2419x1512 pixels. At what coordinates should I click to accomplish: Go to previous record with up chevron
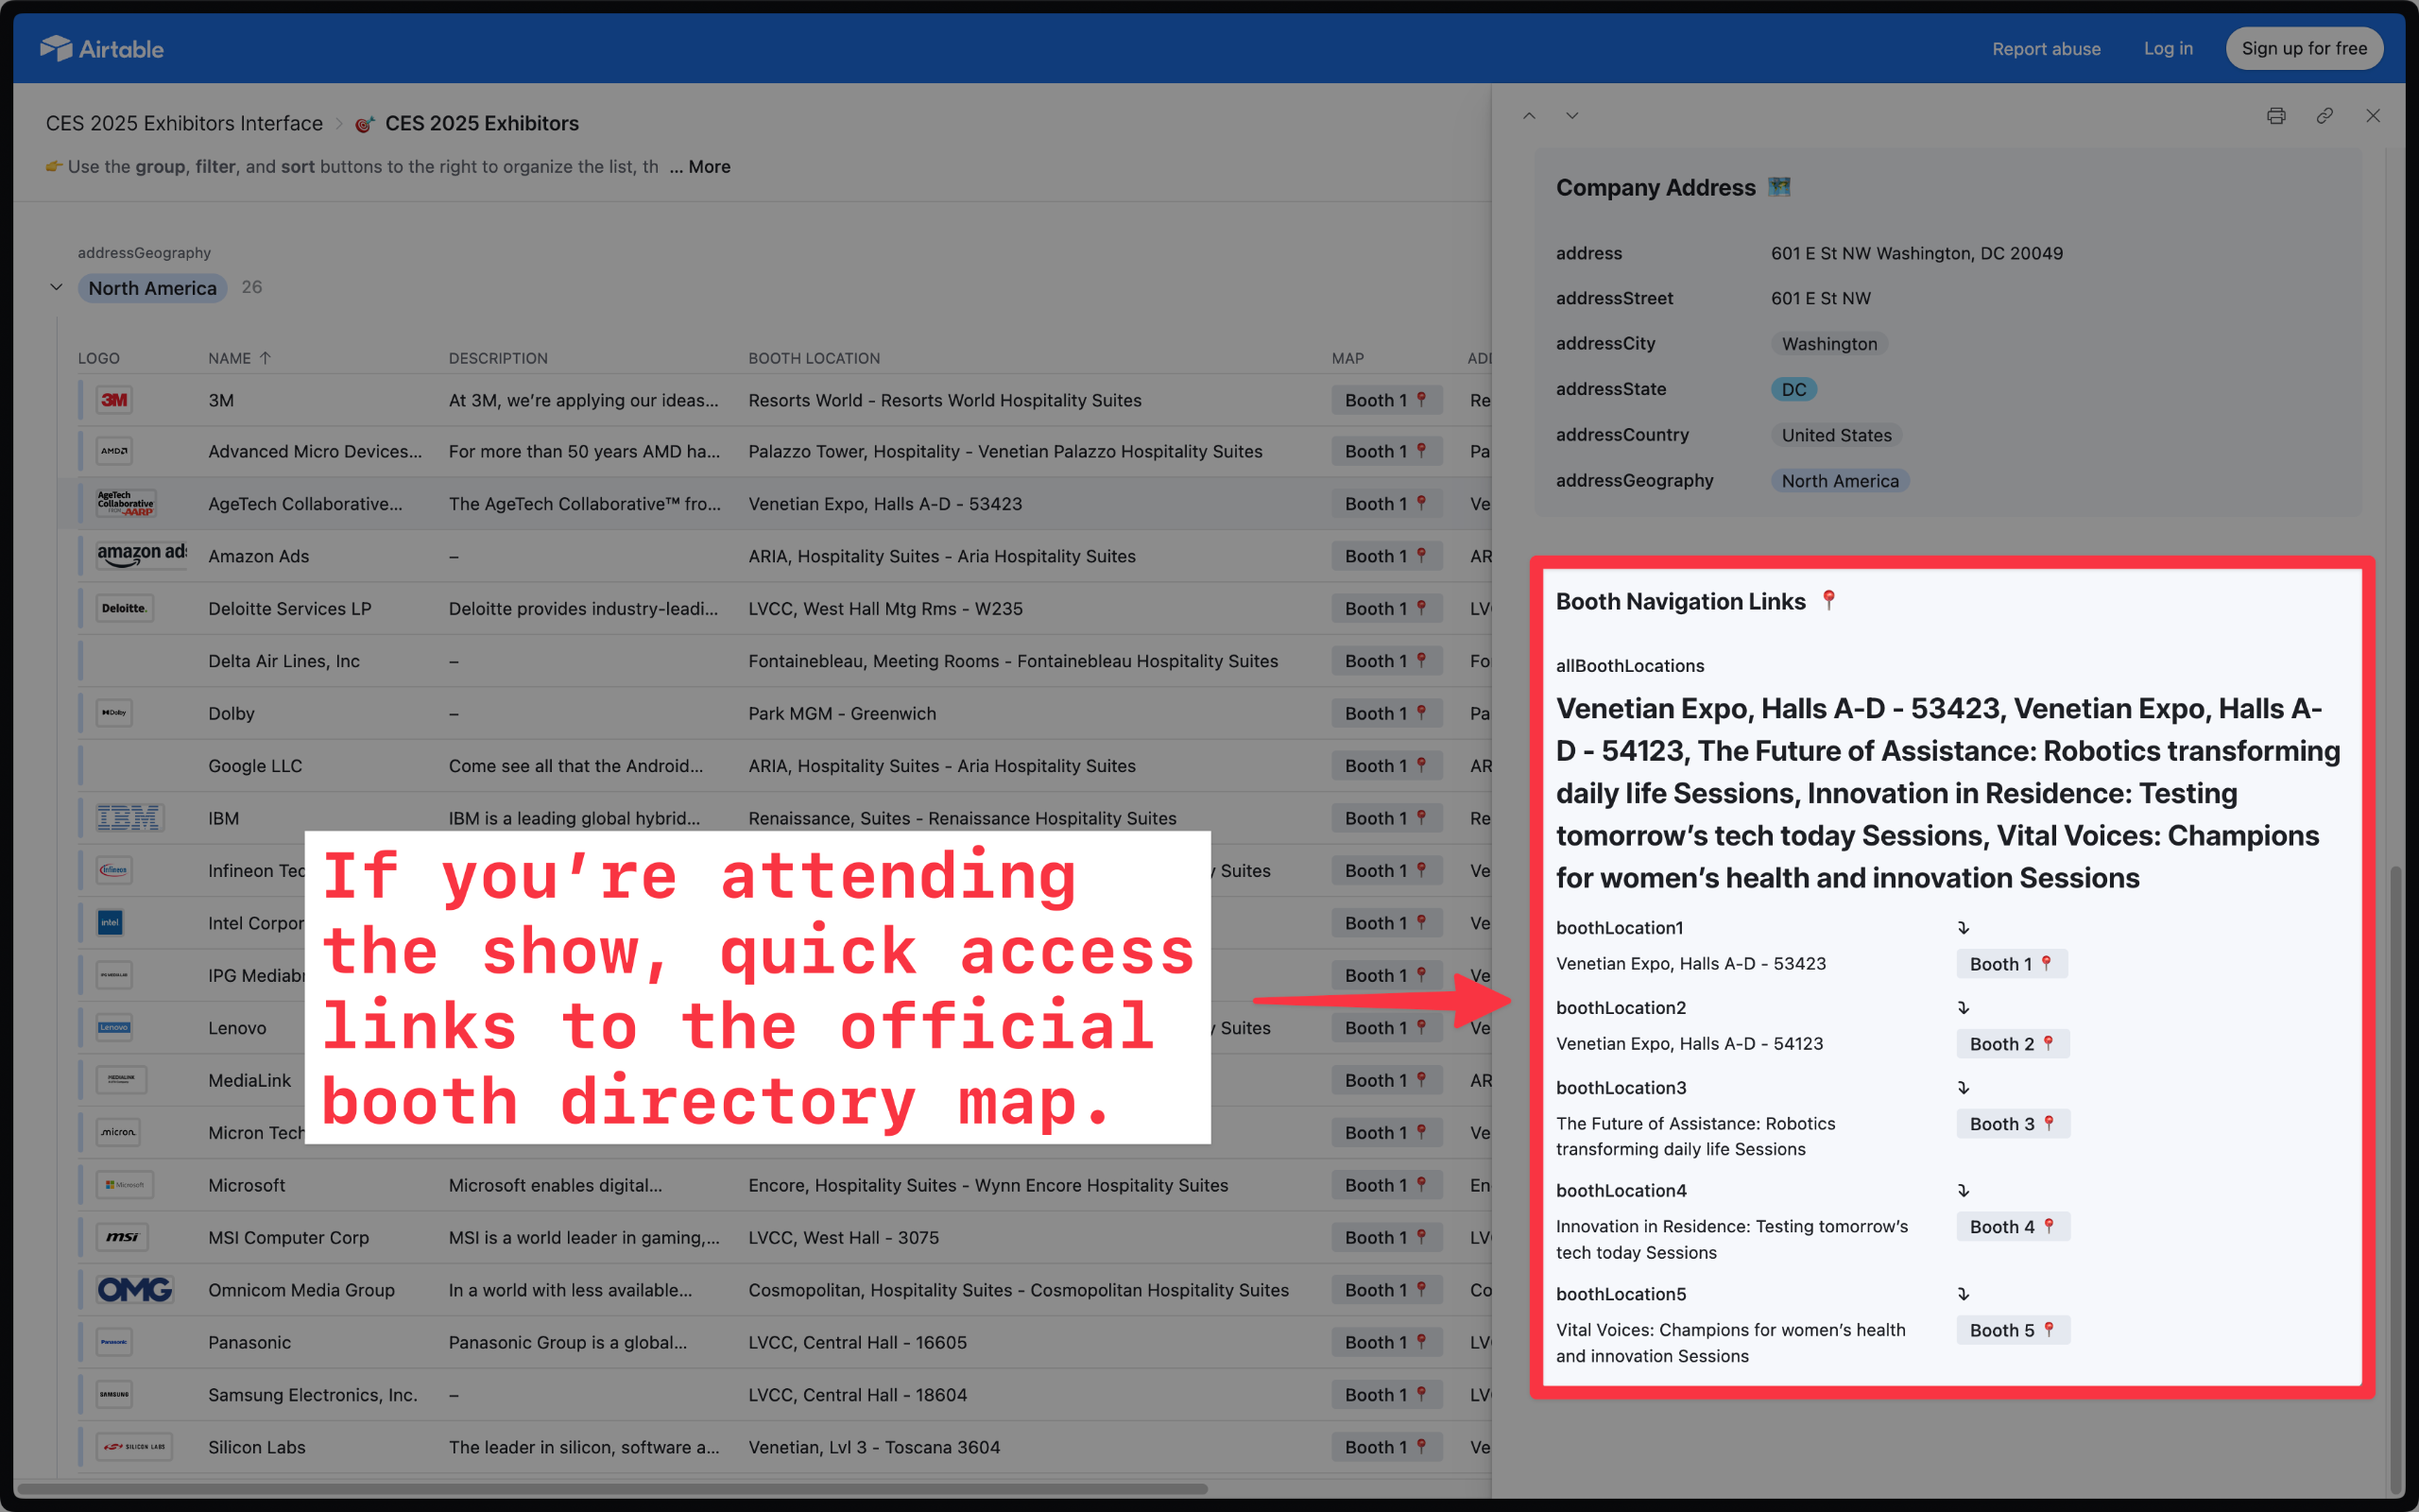pos(1530,116)
